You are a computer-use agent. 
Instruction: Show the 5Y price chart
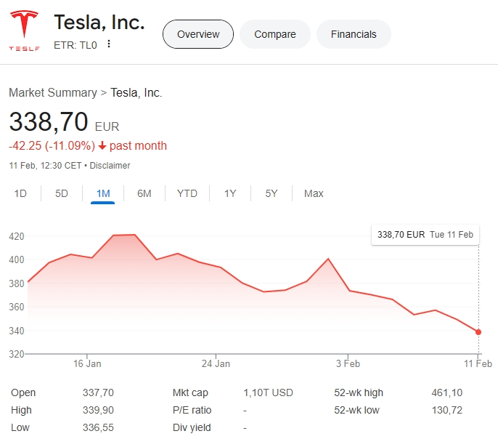pyautogui.click(x=272, y=193)
